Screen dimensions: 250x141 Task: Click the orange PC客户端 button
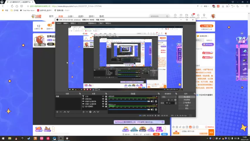click(x=207, y=26)
